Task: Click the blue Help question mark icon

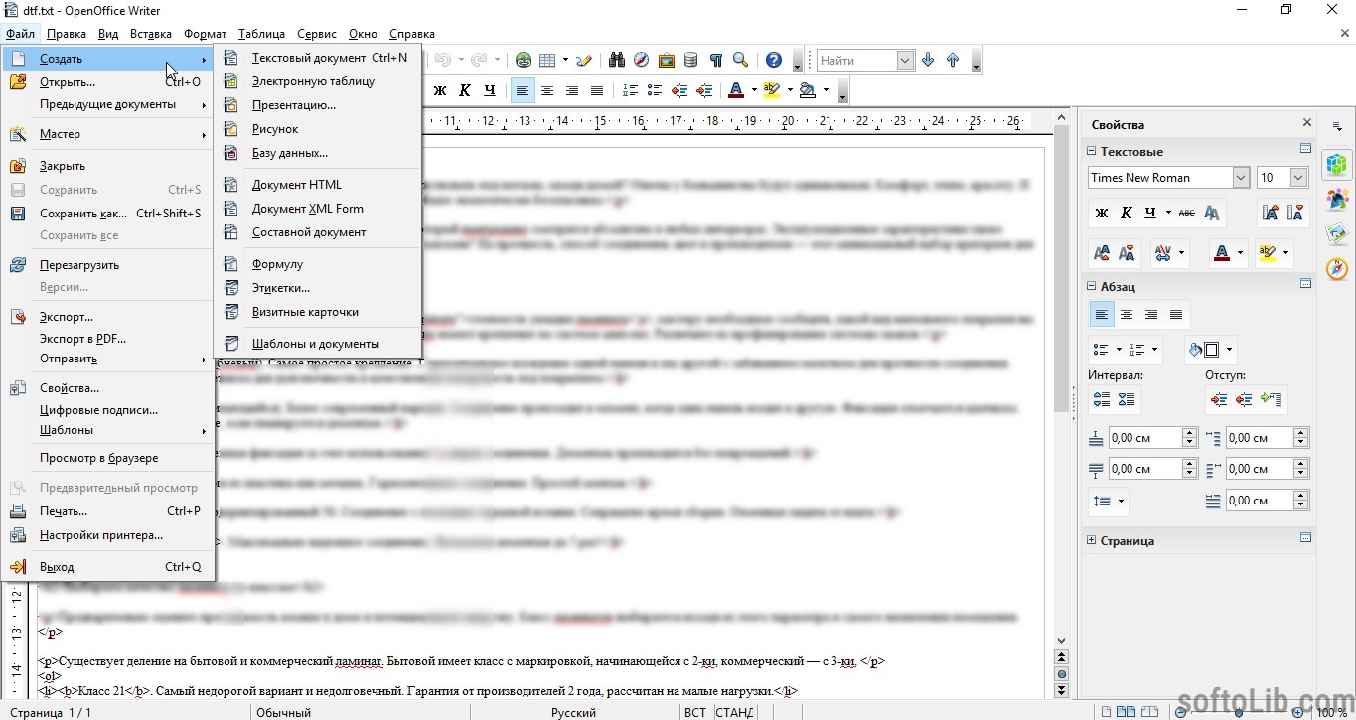Action: click(774, 60)
